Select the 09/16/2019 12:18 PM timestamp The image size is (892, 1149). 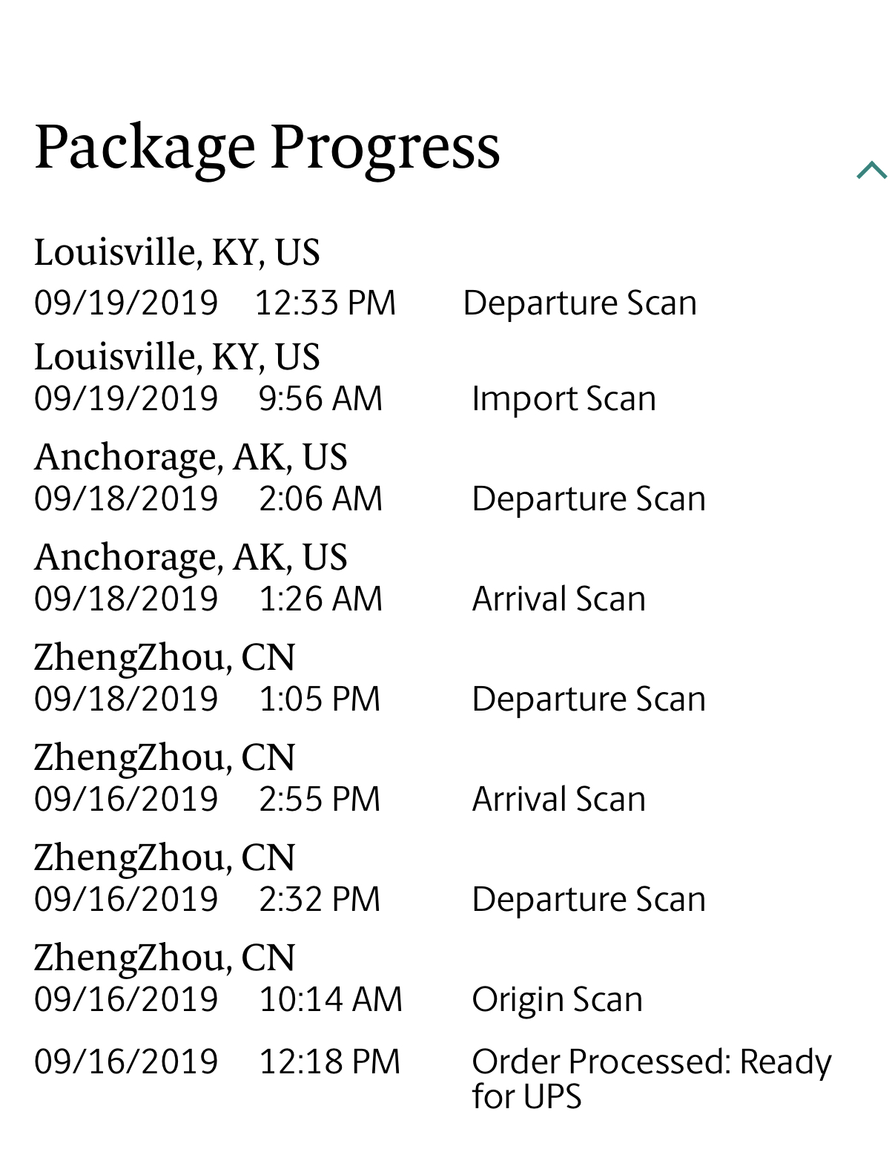[217, 1061]
